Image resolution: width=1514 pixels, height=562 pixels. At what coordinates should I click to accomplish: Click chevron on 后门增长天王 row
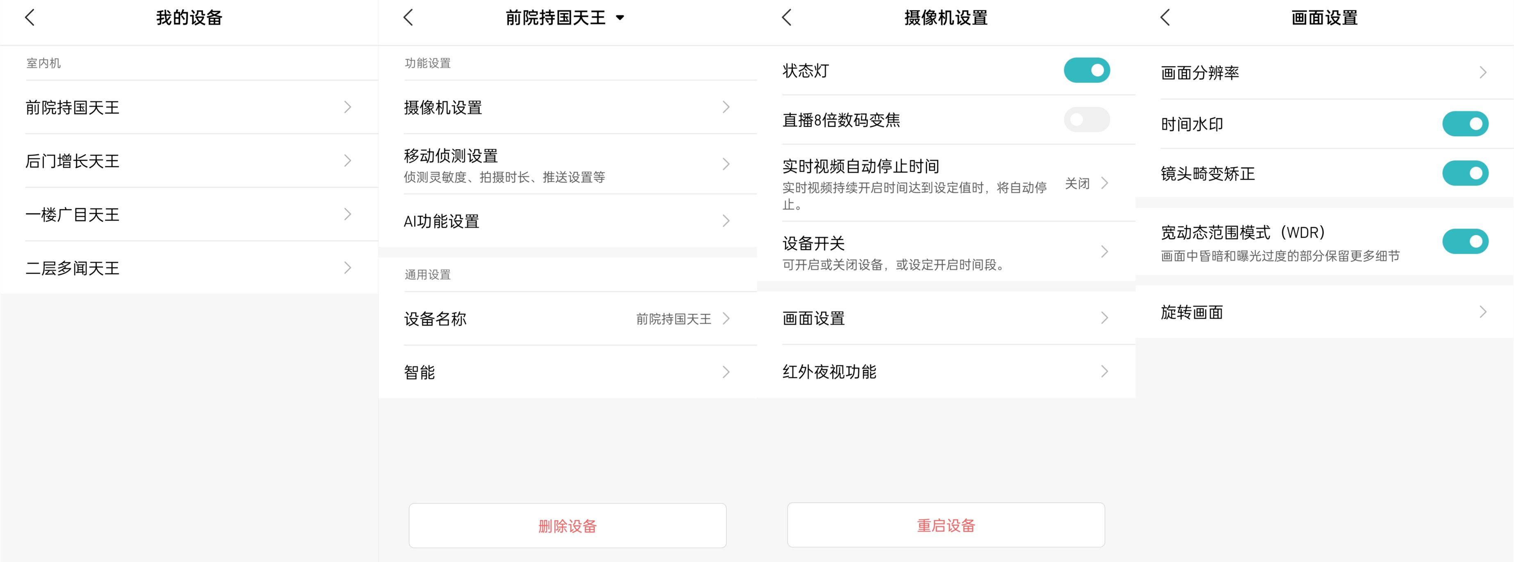point(347,161)
